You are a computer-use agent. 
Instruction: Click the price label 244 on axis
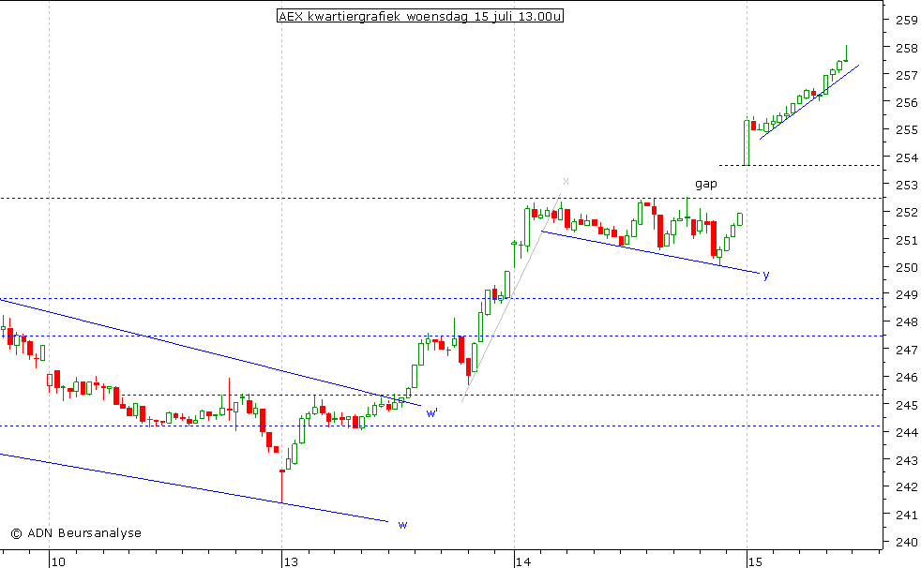point(906,432)
